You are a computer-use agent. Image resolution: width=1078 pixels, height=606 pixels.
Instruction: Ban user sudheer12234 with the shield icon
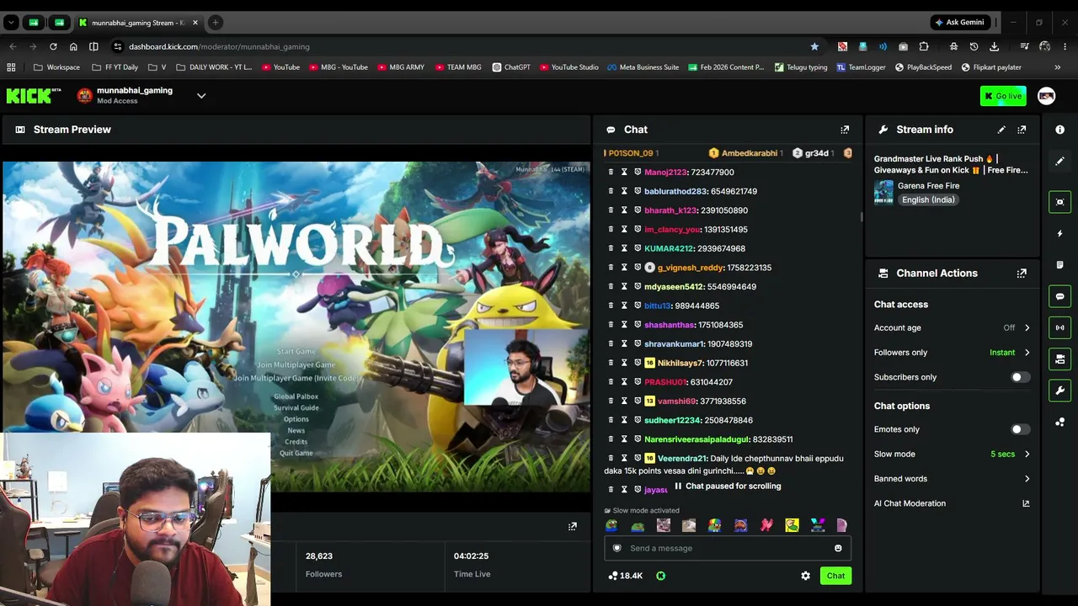pos(638,421)
